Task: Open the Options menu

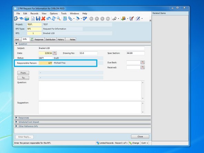Action: tap(54, 13)
